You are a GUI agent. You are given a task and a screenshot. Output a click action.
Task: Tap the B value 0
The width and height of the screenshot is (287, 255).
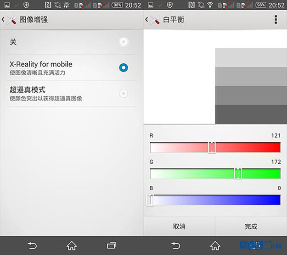[x=279, y=188]
